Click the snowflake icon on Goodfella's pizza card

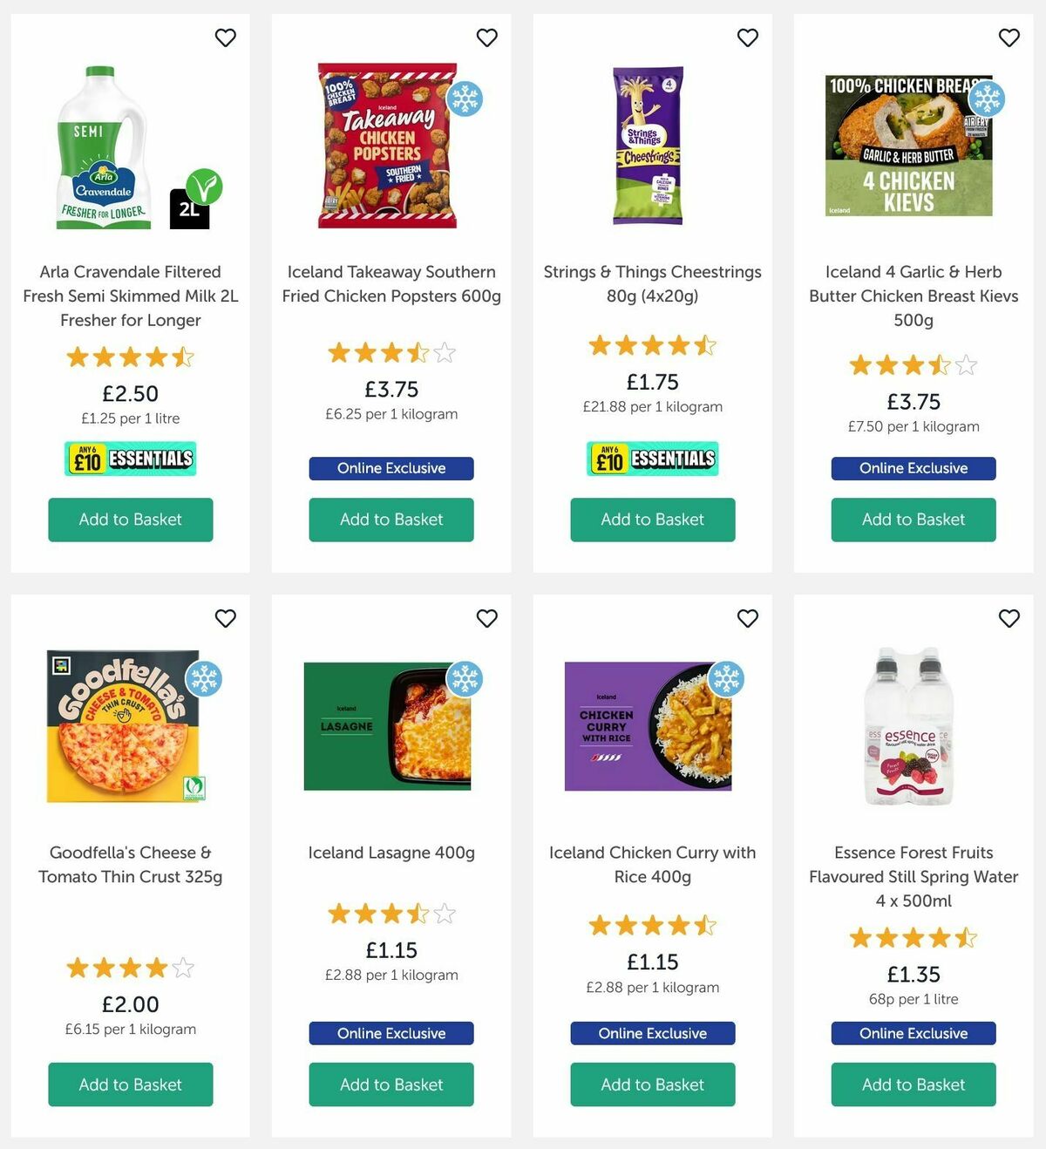pos(204,680)
